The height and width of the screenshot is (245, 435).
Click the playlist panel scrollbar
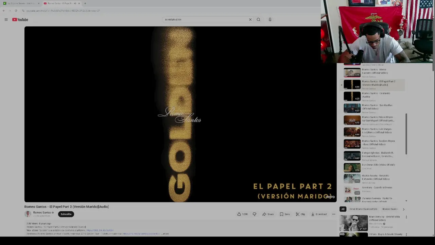pyautogui.click(x=406, y=134)
